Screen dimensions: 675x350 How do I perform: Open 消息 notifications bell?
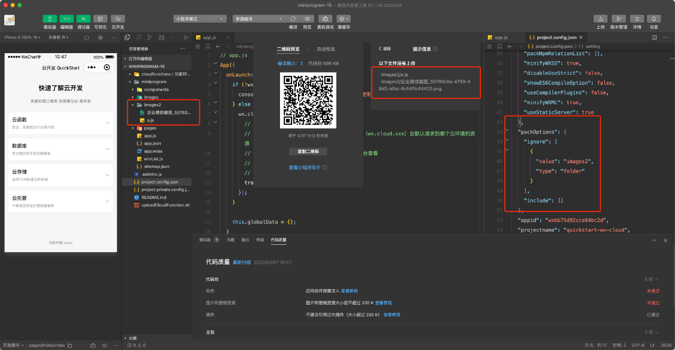tap(654, 18)
